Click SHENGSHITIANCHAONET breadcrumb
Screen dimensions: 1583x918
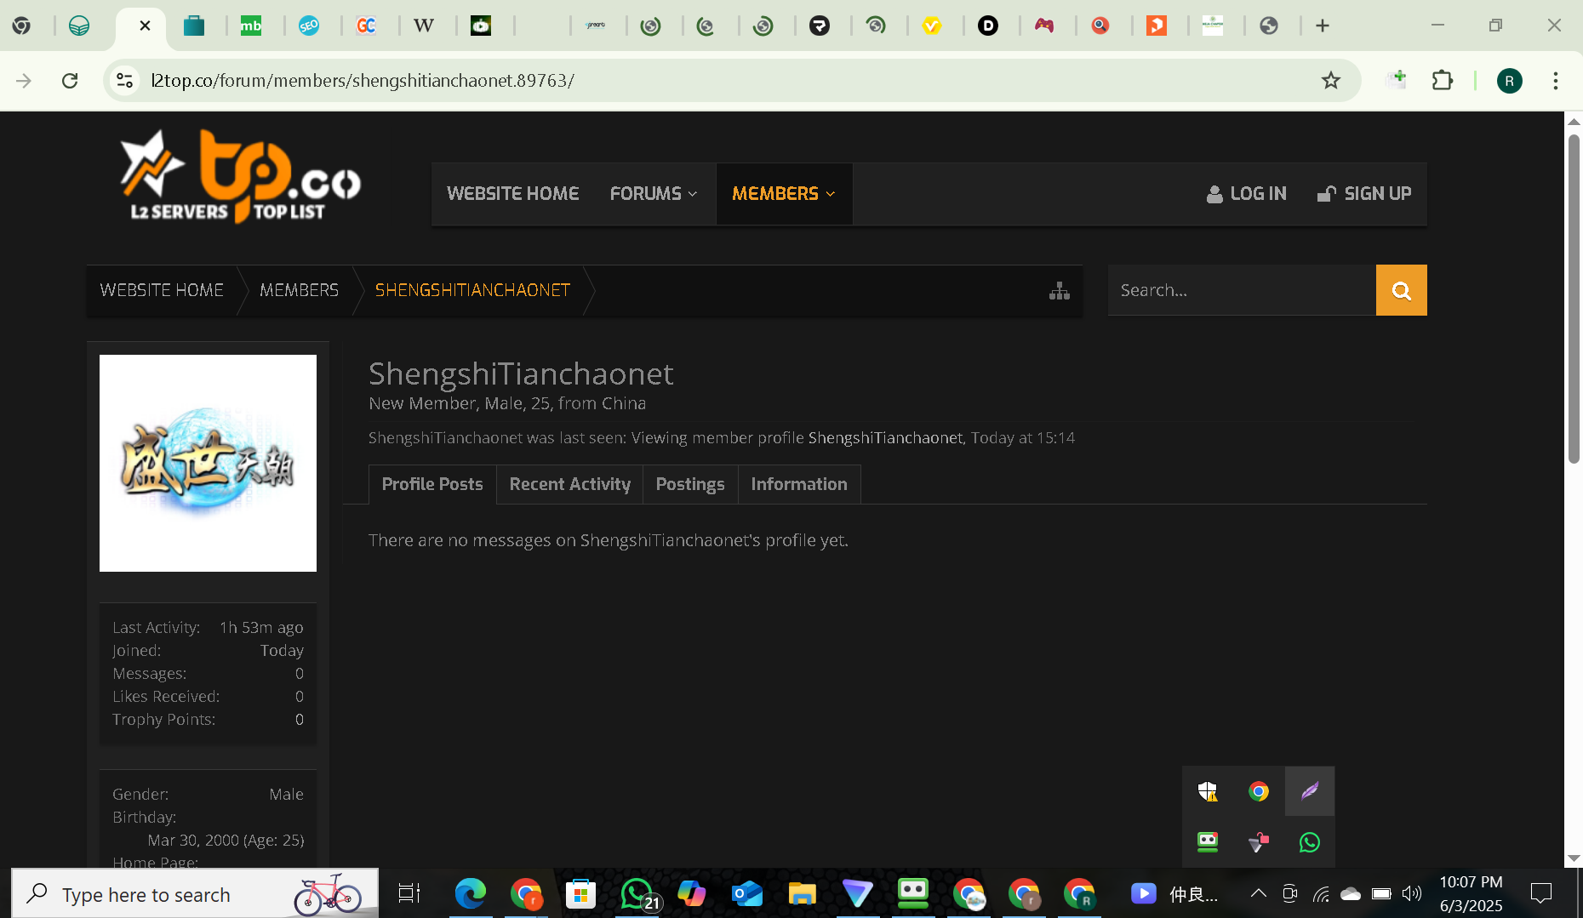[472, 290]
